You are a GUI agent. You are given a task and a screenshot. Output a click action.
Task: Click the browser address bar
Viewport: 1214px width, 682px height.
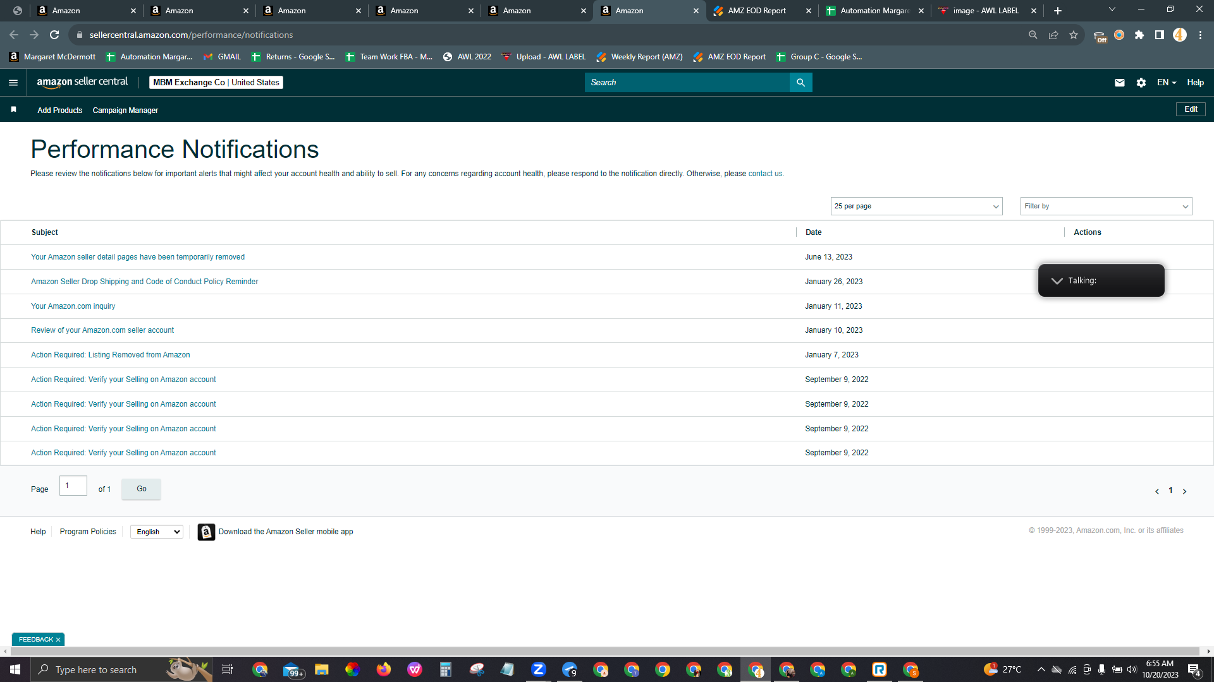coord(544,35)
